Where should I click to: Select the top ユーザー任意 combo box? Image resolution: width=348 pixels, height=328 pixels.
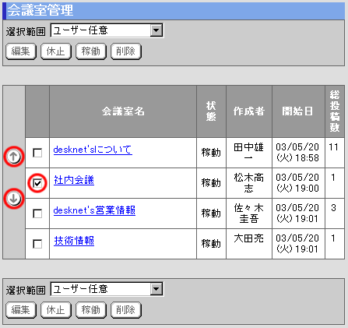point(107,30)
